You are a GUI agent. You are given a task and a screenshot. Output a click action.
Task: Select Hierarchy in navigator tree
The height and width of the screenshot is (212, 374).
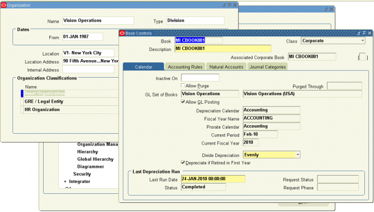click(87, 152)
